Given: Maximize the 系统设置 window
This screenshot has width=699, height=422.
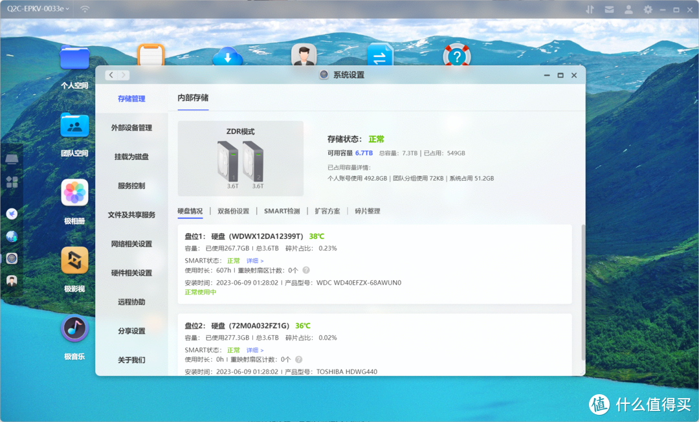Looking at the screenshot, I should coord(560,75).
